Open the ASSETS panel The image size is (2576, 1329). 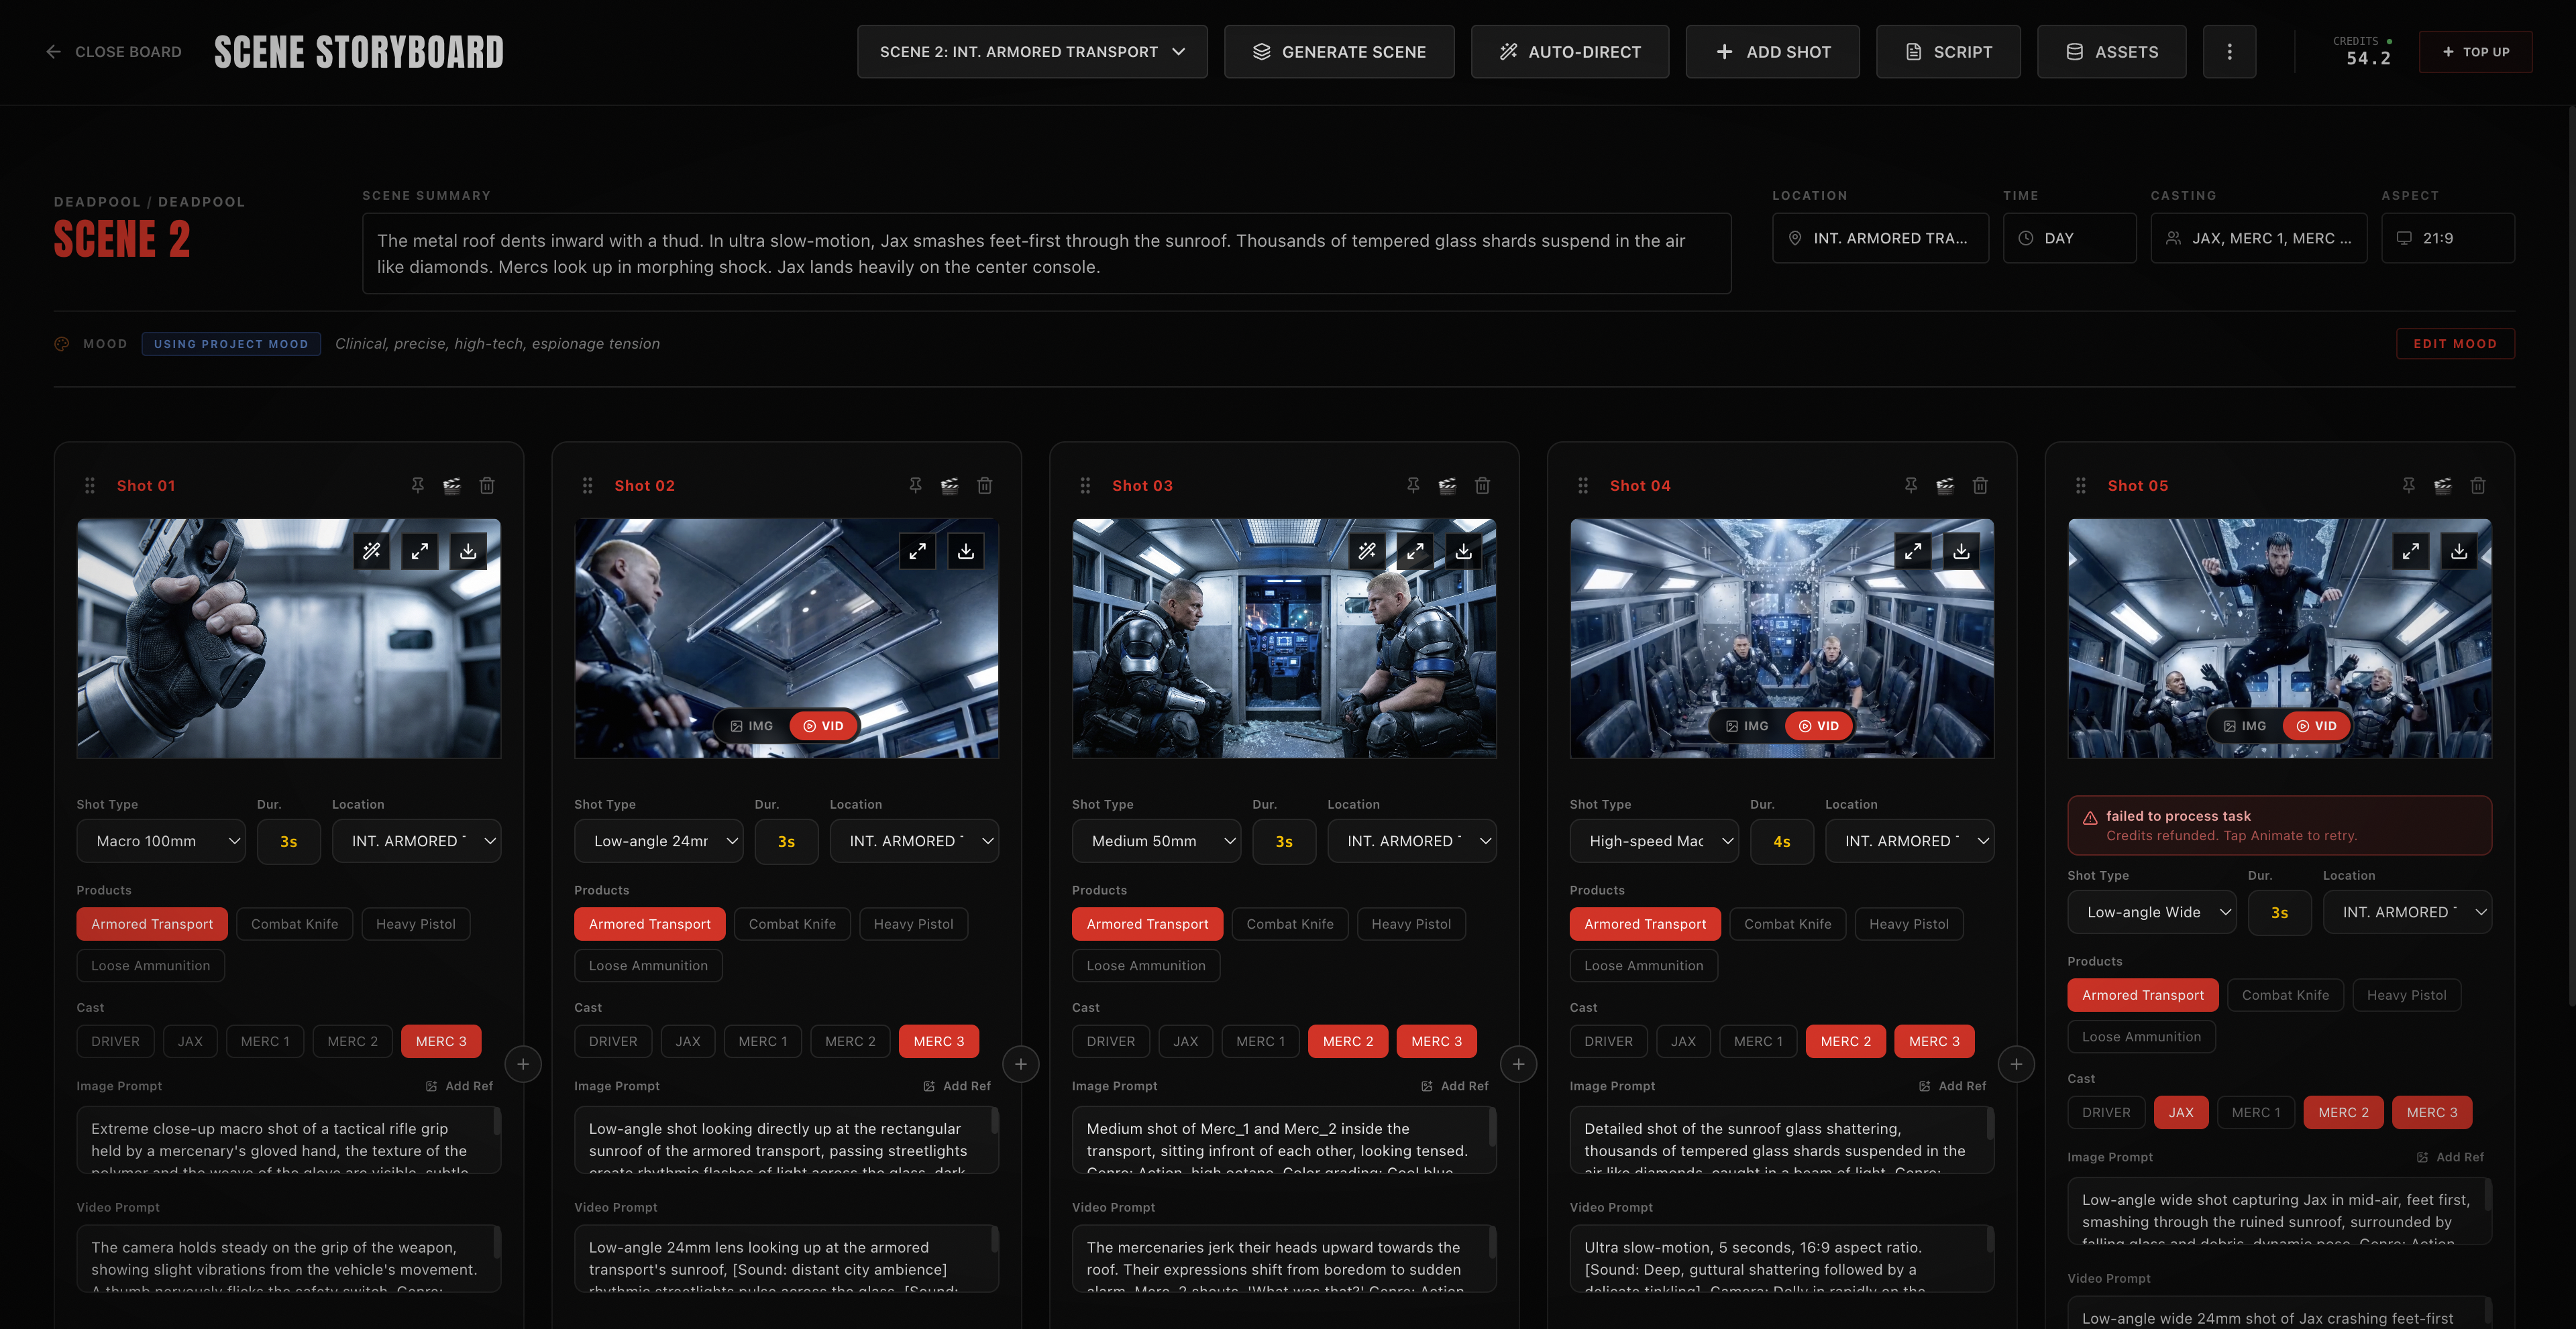(2111, 51)
